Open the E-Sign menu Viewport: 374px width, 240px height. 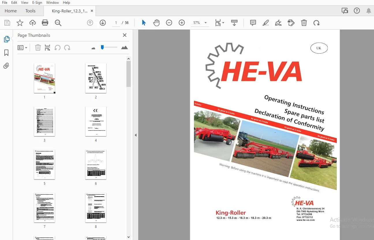(37, 3)
